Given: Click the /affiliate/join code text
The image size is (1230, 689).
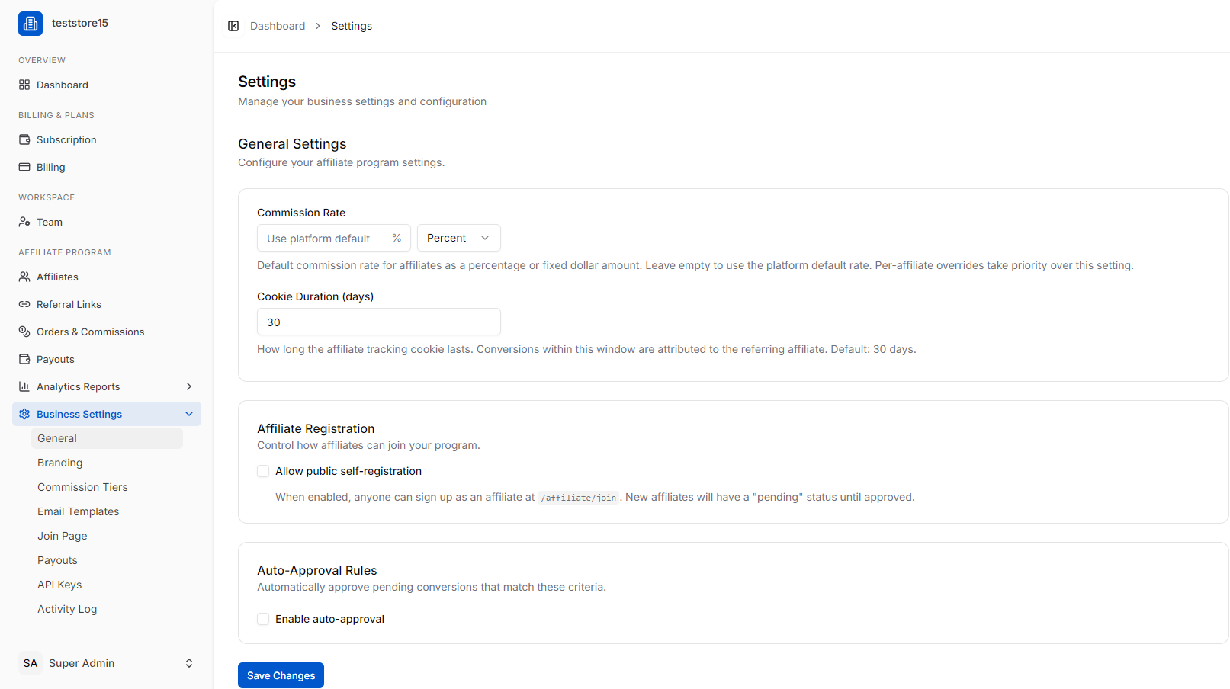Looking at the screenshot, I should 579,498.
